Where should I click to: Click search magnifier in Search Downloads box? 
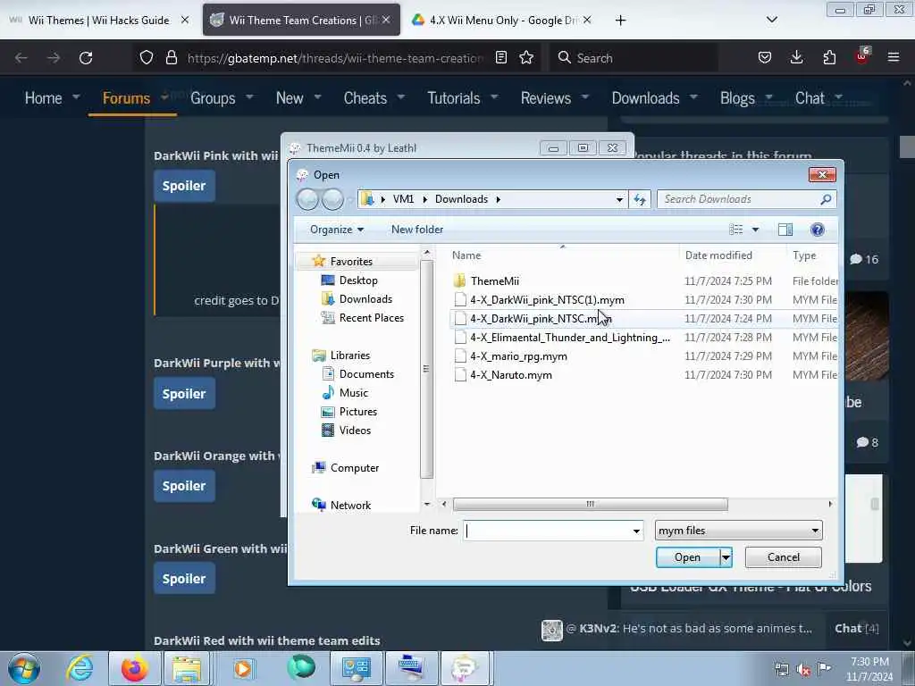825,199
